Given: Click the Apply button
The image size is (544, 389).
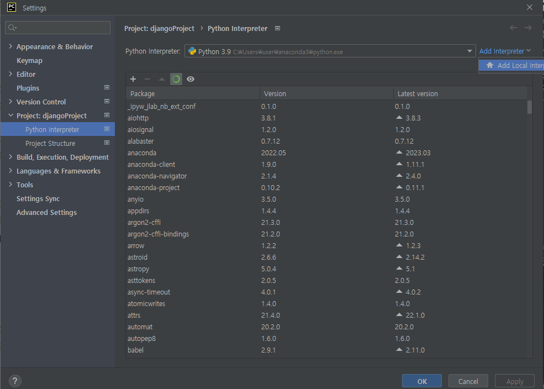Looking at the screenshot, I should (515, 381).
